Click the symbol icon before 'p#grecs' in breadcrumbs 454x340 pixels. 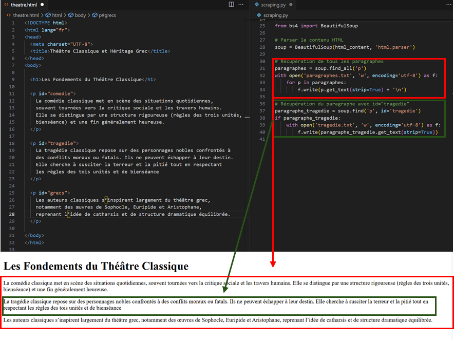[94, 15]
